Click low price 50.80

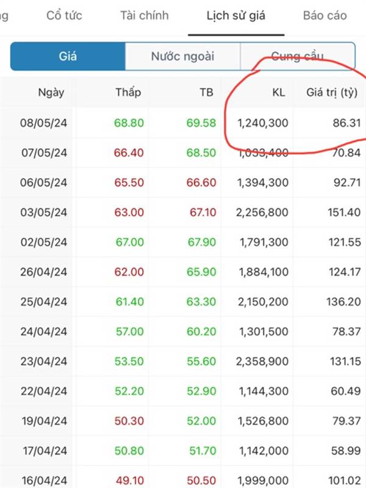pos(129,451)
